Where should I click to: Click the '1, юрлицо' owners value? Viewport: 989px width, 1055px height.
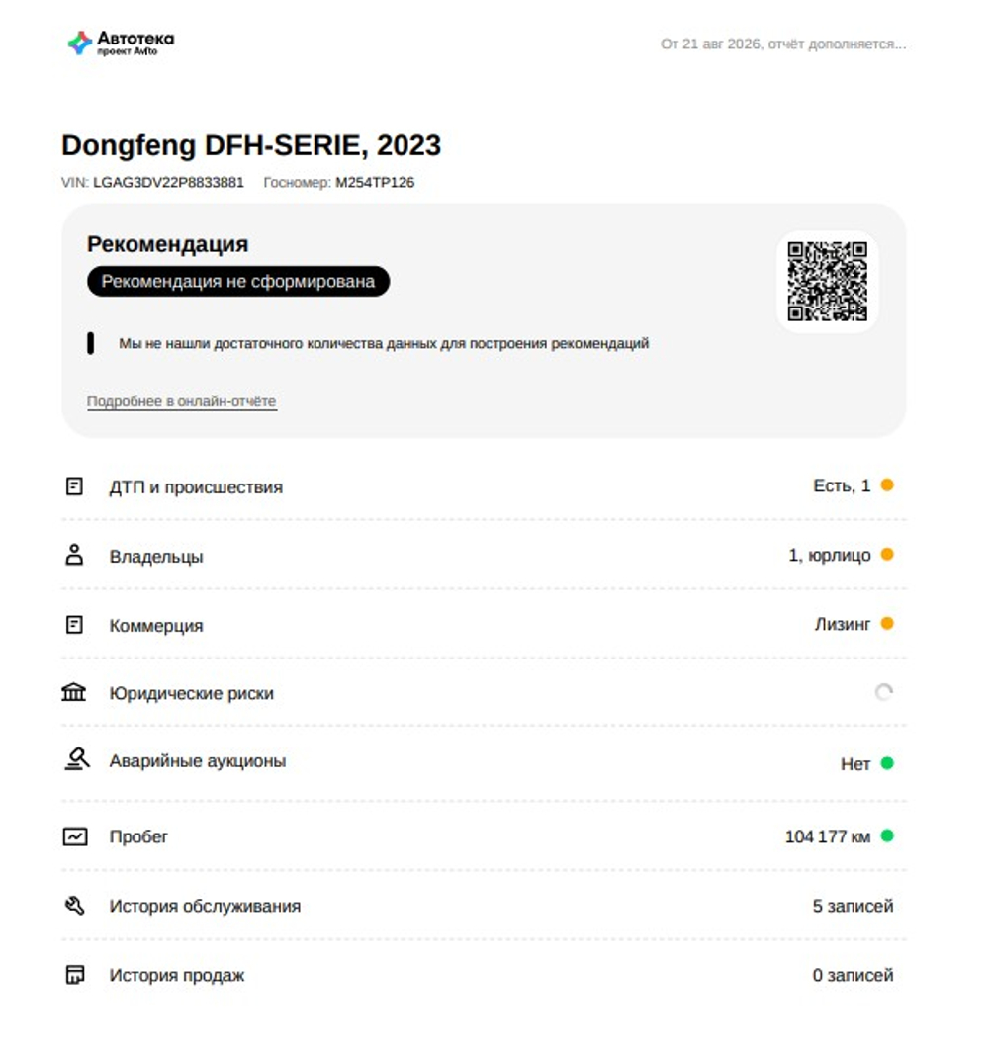pyautogui.click(x=830, y=555)
